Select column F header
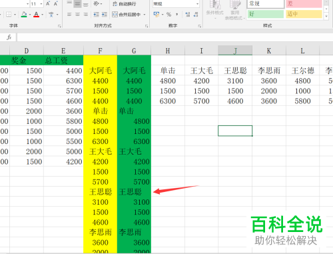 click(101, 51)
